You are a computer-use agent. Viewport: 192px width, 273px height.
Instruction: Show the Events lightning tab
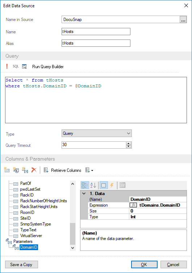tap(112, 185)
